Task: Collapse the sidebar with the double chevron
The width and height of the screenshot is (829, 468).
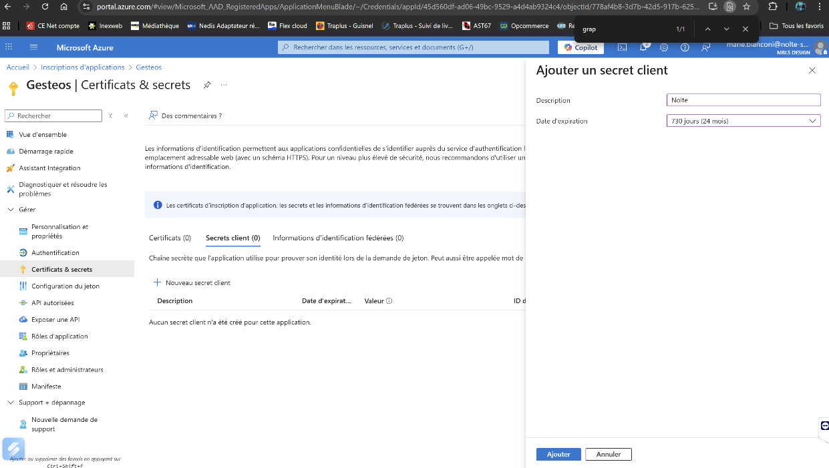Action: (126, 116)
